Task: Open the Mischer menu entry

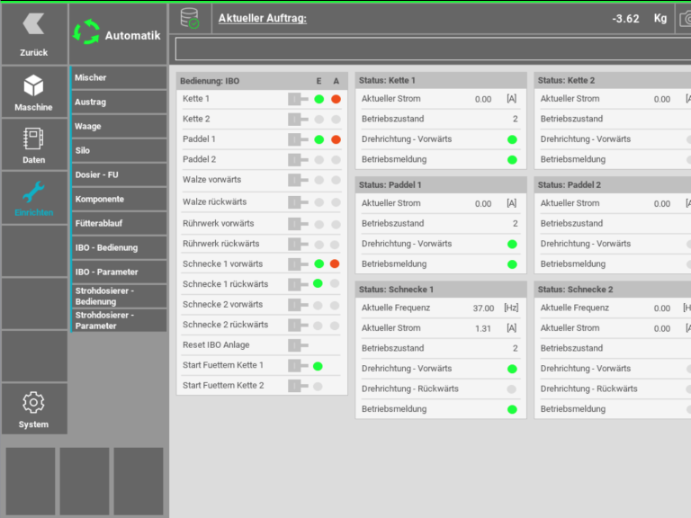Action: [118, 78]
